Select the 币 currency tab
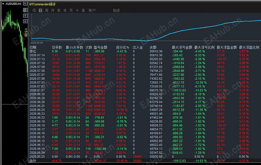The height and width of the screenshot is (165, 261). pos(71,10)
